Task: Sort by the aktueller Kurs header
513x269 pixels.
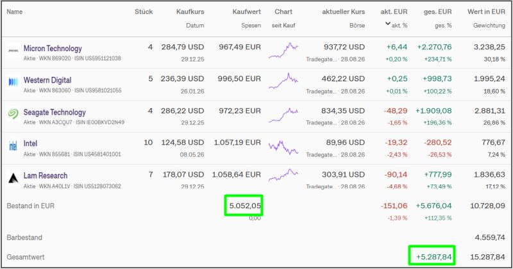Action: [x=343, y=12]
